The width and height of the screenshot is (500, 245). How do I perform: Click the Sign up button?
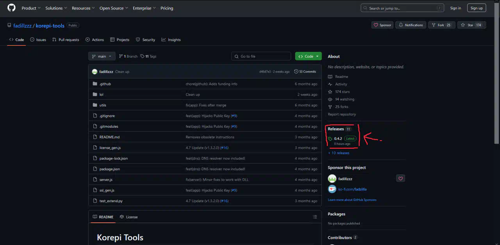477,8
